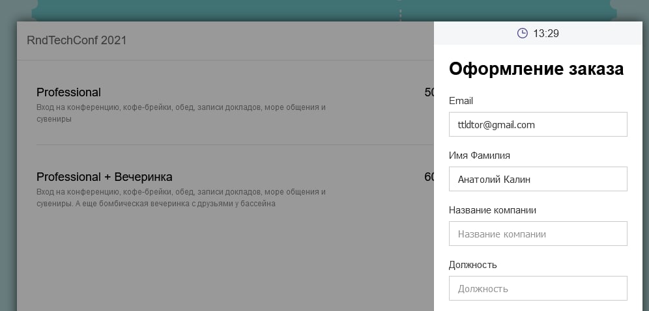This screenshot has width=649, height=311.
Task: Click the Оформление заказа heading
Action: tap(536, 68)
